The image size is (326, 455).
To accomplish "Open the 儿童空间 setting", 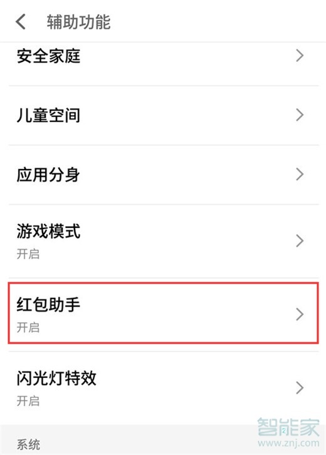I will (x=163, y=116).
